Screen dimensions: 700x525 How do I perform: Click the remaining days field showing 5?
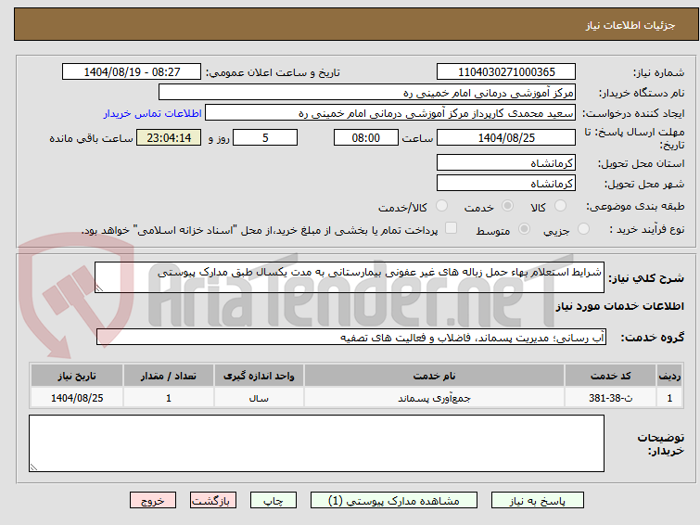pos(265,137)
